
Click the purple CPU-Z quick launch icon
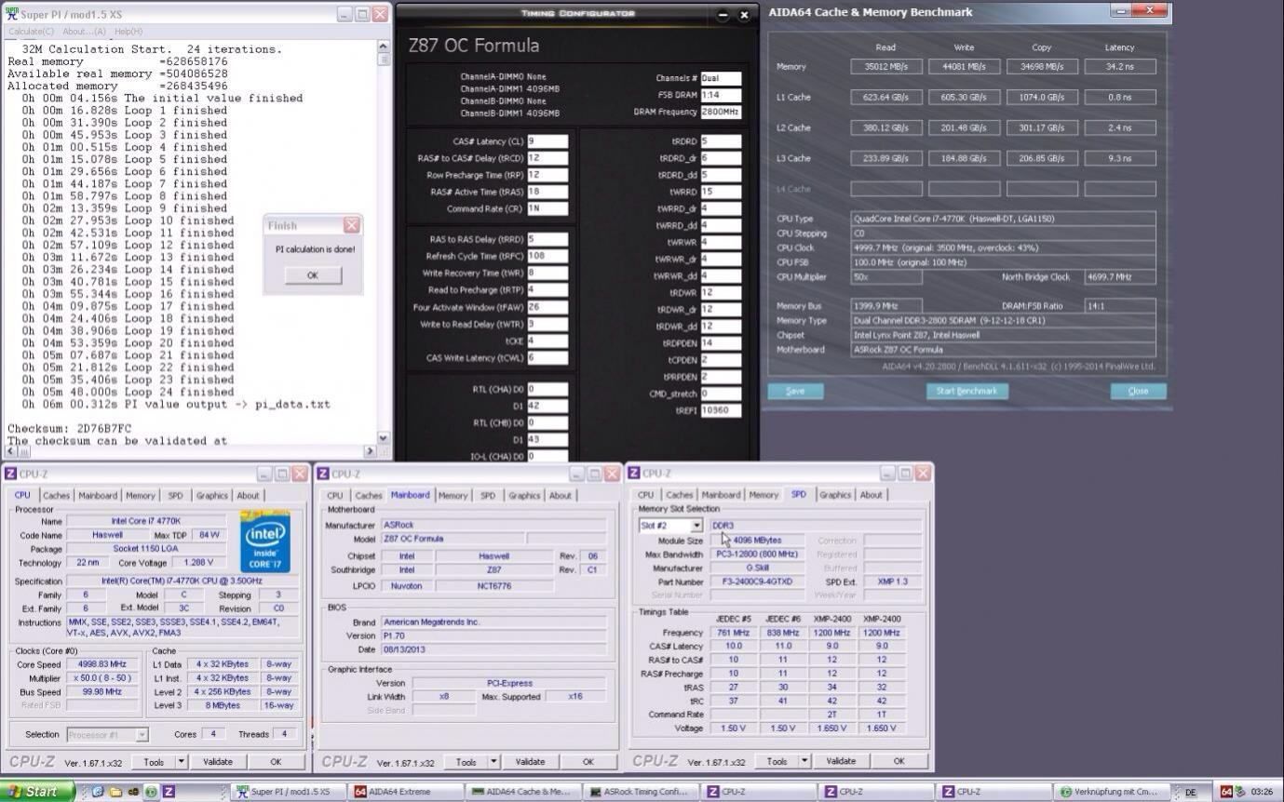pyautogui.click(x=169, y=792)
